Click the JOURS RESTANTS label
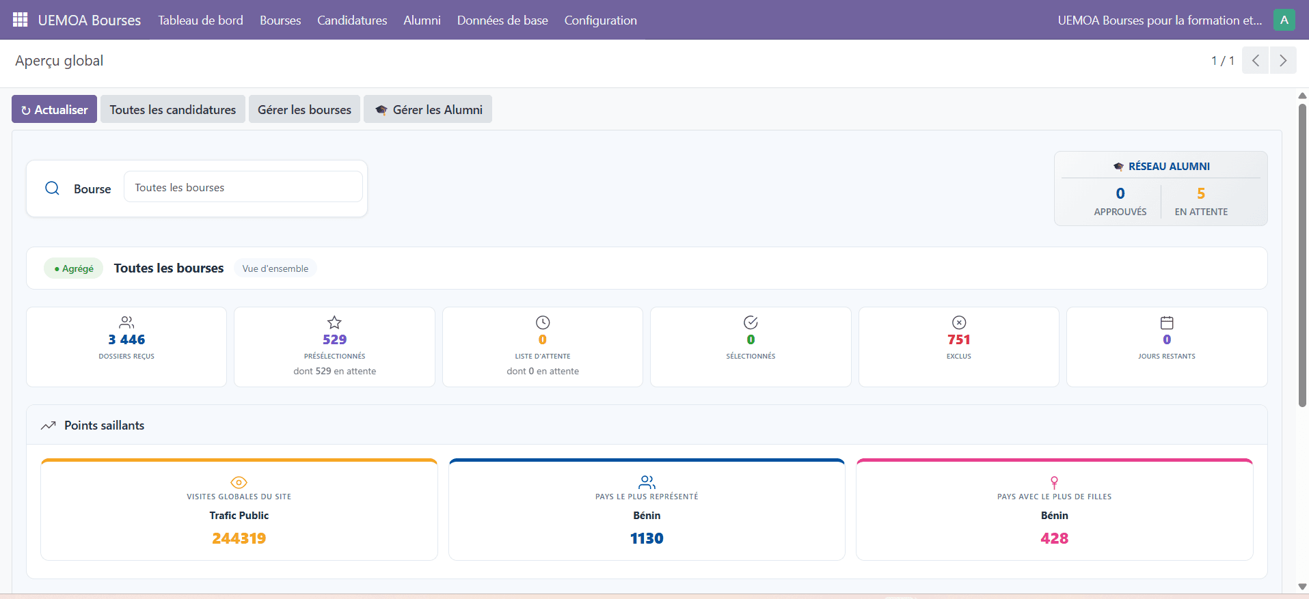Viewport: 1309px width, 599px height. tap(1167, 356)
